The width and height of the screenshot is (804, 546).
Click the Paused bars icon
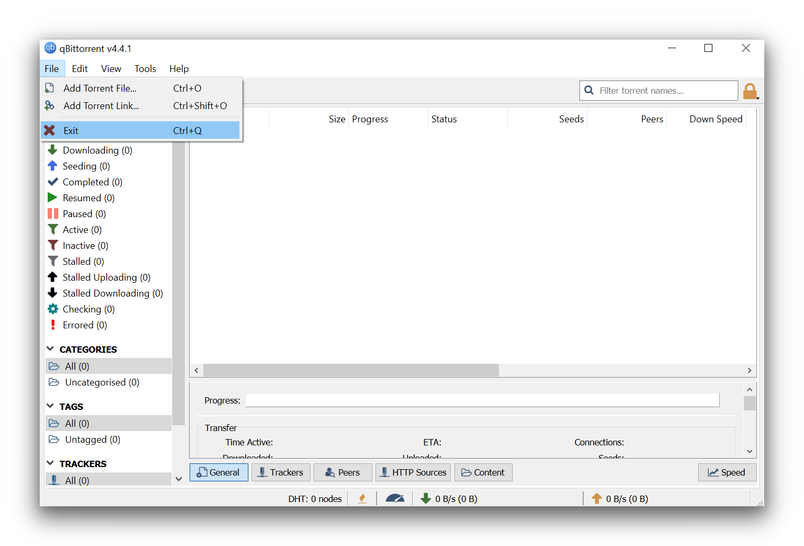53,213
